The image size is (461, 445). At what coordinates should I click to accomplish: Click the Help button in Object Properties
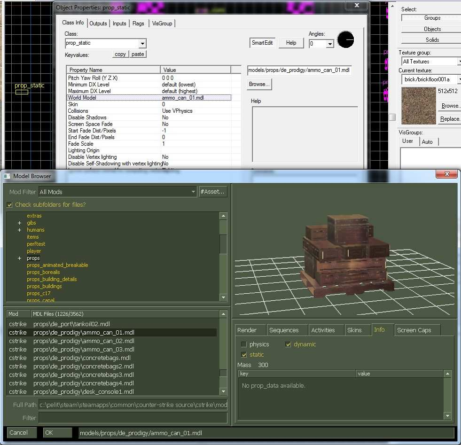click(291, 43)
